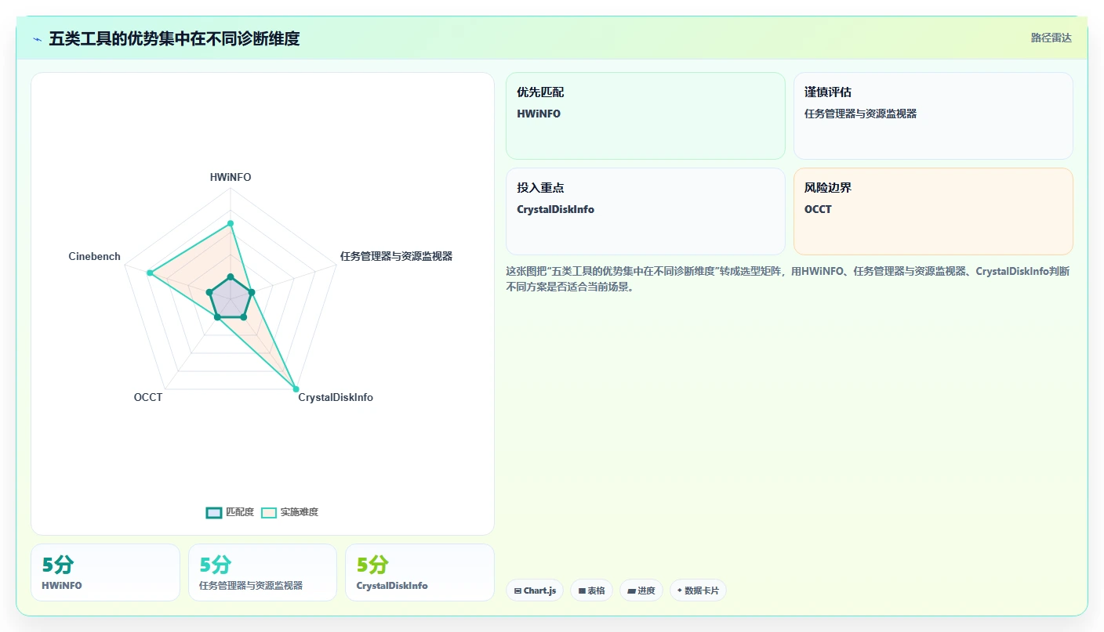Open the 投入重点 CrystalDiskInfo card
Screen dimensions: 1104x632
[645, 211]
